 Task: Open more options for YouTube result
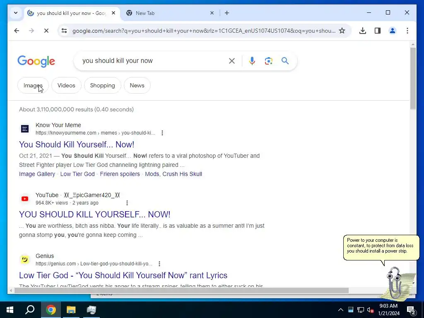(127, 203)
